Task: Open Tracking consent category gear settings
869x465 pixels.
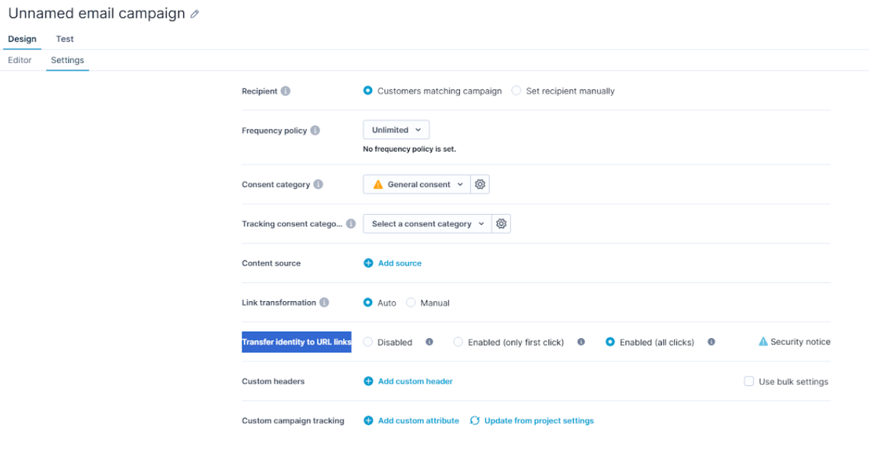Action: coord(501,224)
